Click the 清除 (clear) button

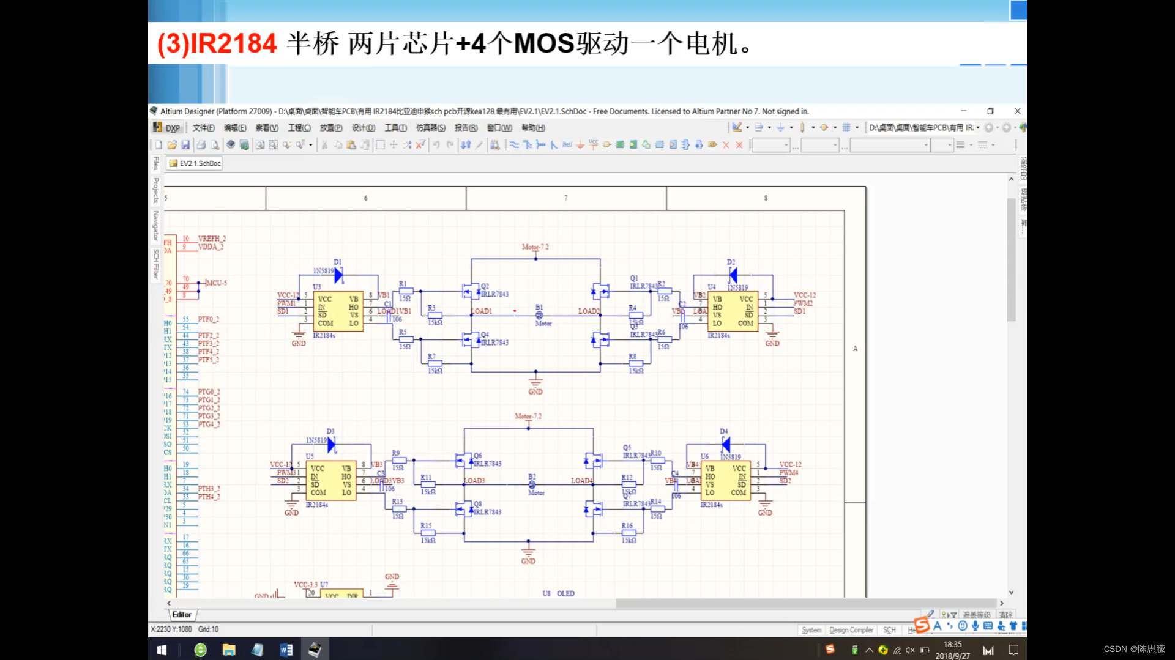pyautogui.click(x=1005, y=615)
